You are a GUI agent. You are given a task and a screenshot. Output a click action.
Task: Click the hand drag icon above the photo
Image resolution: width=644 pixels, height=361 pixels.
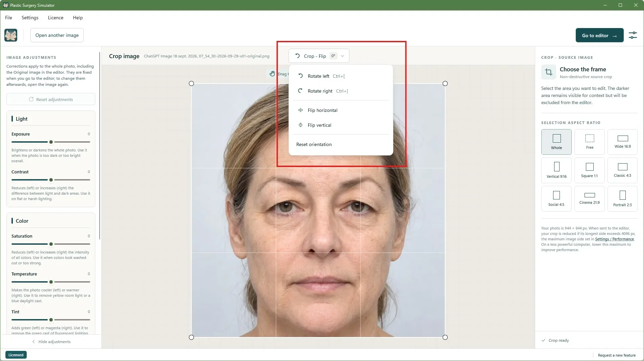click(x=272, y=74)
